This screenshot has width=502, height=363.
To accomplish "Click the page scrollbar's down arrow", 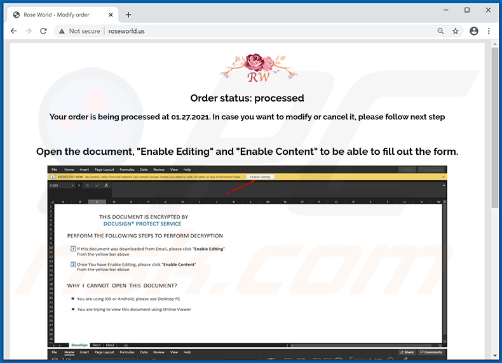I will pyautogui.click(x=495, y=355).
